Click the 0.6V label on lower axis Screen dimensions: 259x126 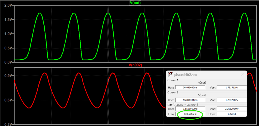point(8,100)
